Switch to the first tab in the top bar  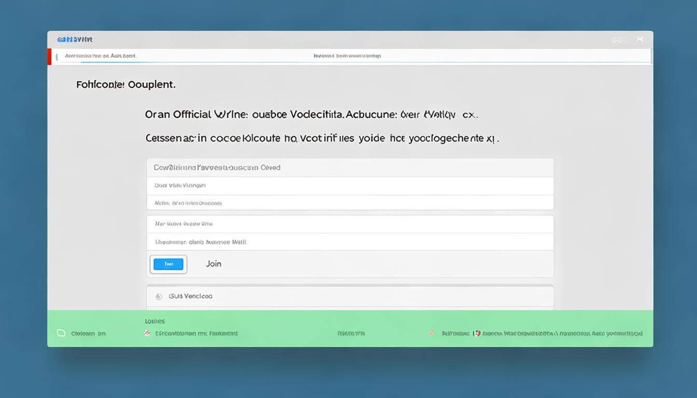pyautogui.click(x=101, y=56)
